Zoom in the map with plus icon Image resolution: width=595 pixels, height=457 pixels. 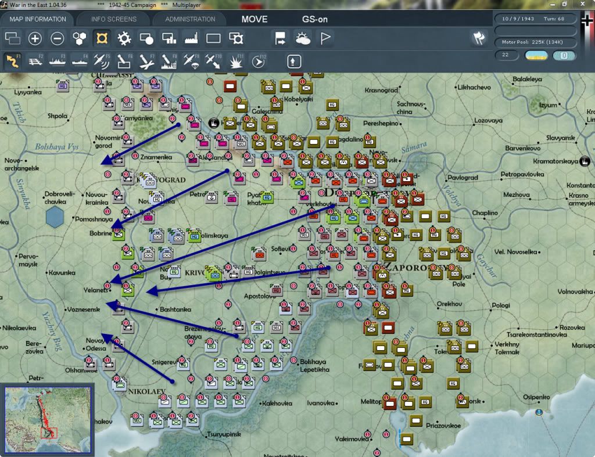click(x=34, y=38)
